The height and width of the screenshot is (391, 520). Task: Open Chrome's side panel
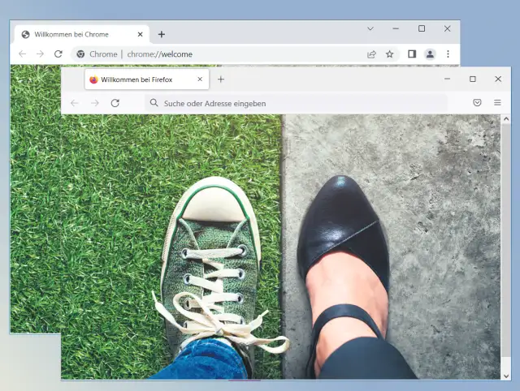tap(412, 54)
